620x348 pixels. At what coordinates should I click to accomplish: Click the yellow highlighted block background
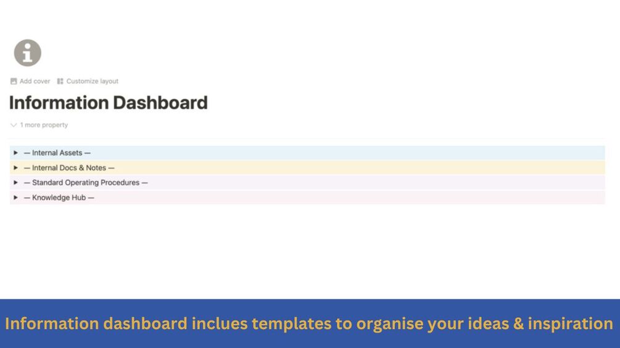coord(370,168)
